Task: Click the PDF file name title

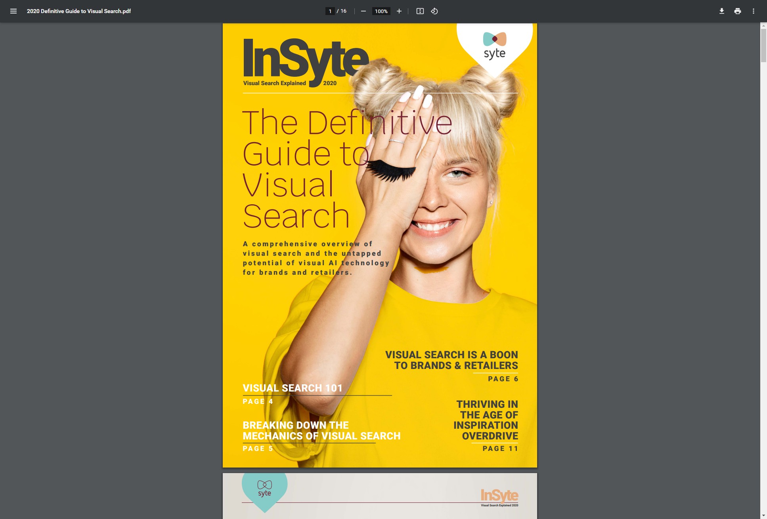Action: point(79,11)
